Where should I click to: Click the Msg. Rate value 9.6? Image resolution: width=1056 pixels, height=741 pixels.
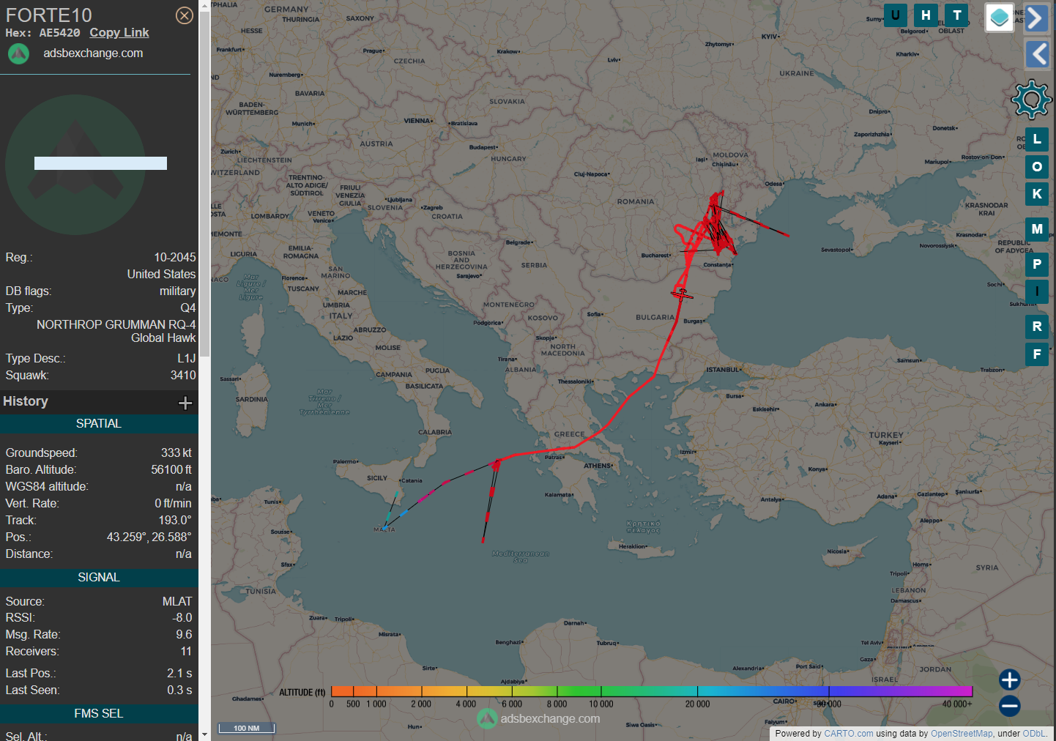184,635
